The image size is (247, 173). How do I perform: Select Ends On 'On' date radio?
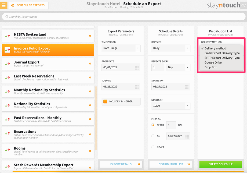[153, 136]
